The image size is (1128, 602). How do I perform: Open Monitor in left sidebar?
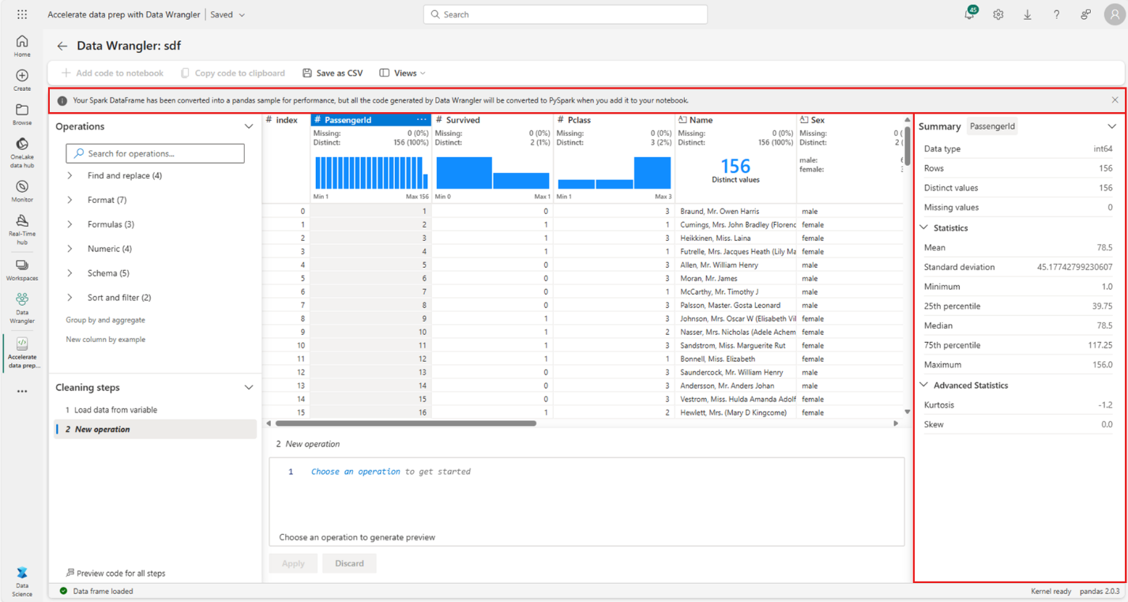pos(22,191)
